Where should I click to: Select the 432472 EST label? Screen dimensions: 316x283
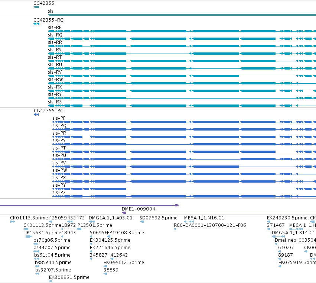pyautogui.click(x=76, y=218)
